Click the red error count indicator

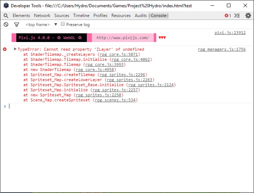tap(228, 16)
